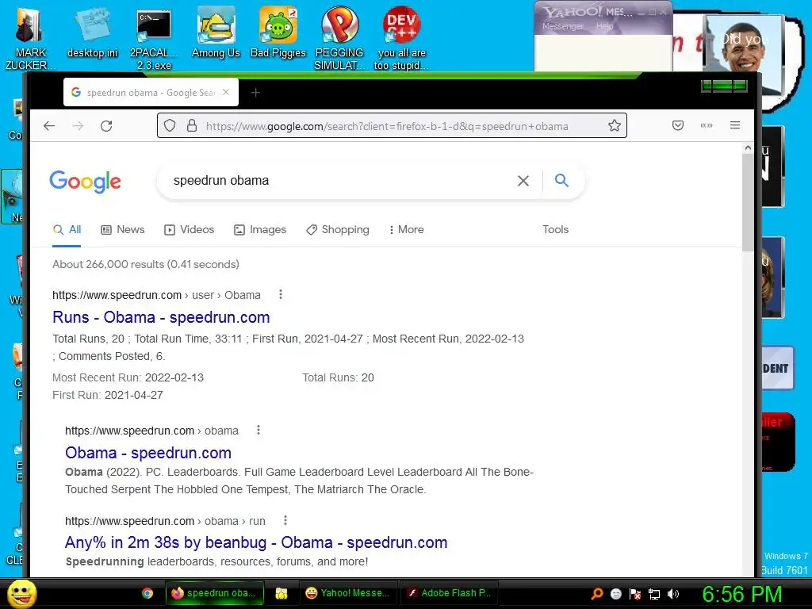
Task: Switch to the Videos results tab
Action: (189, 229)
